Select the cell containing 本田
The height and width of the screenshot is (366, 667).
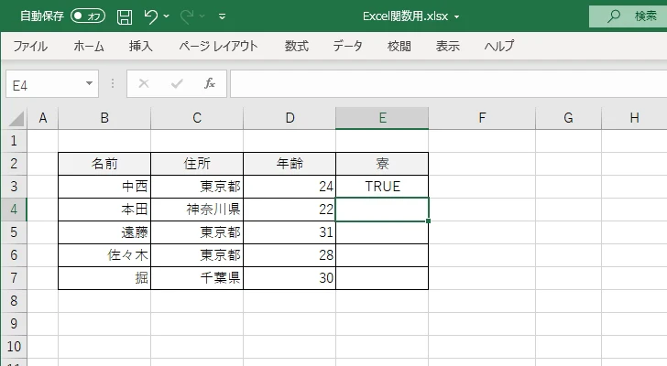(x=104, y=210)
